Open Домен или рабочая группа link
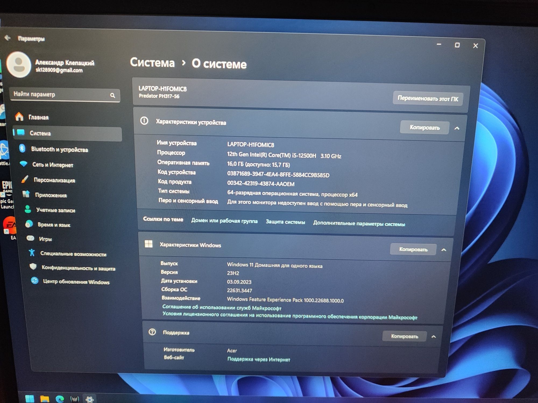 [x=224, y=221]
